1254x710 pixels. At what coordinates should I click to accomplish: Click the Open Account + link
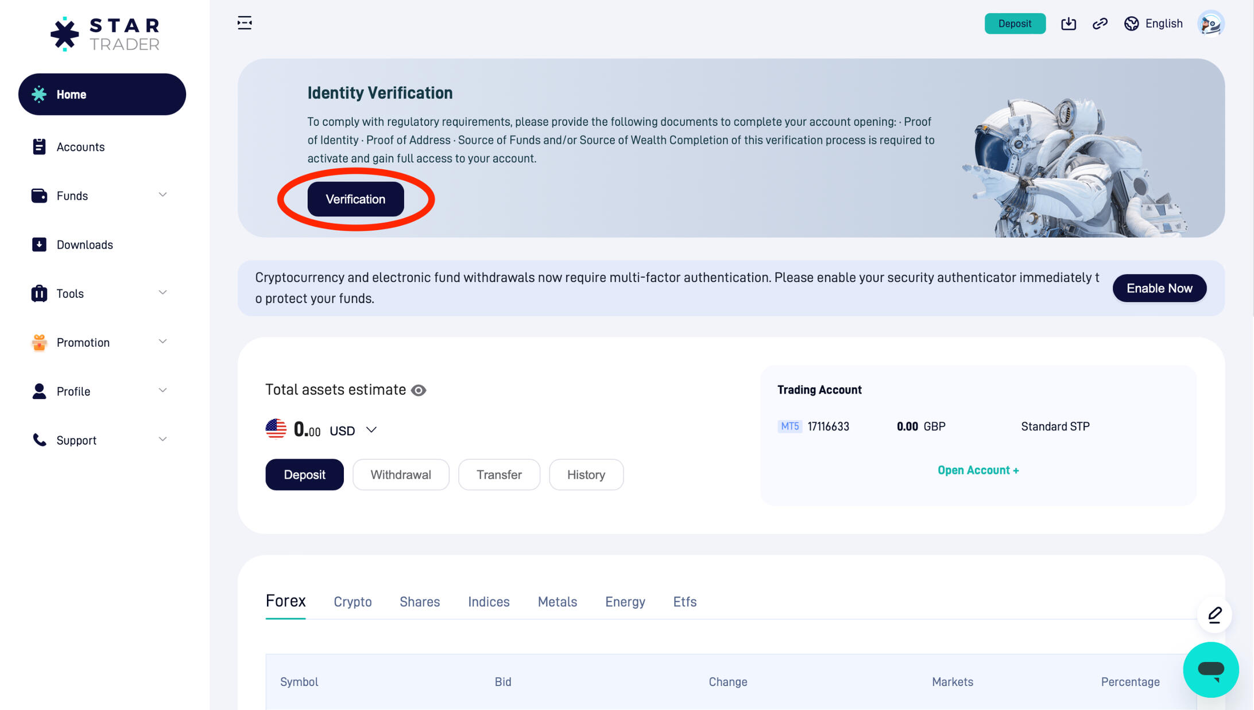(x=978, y=470)
